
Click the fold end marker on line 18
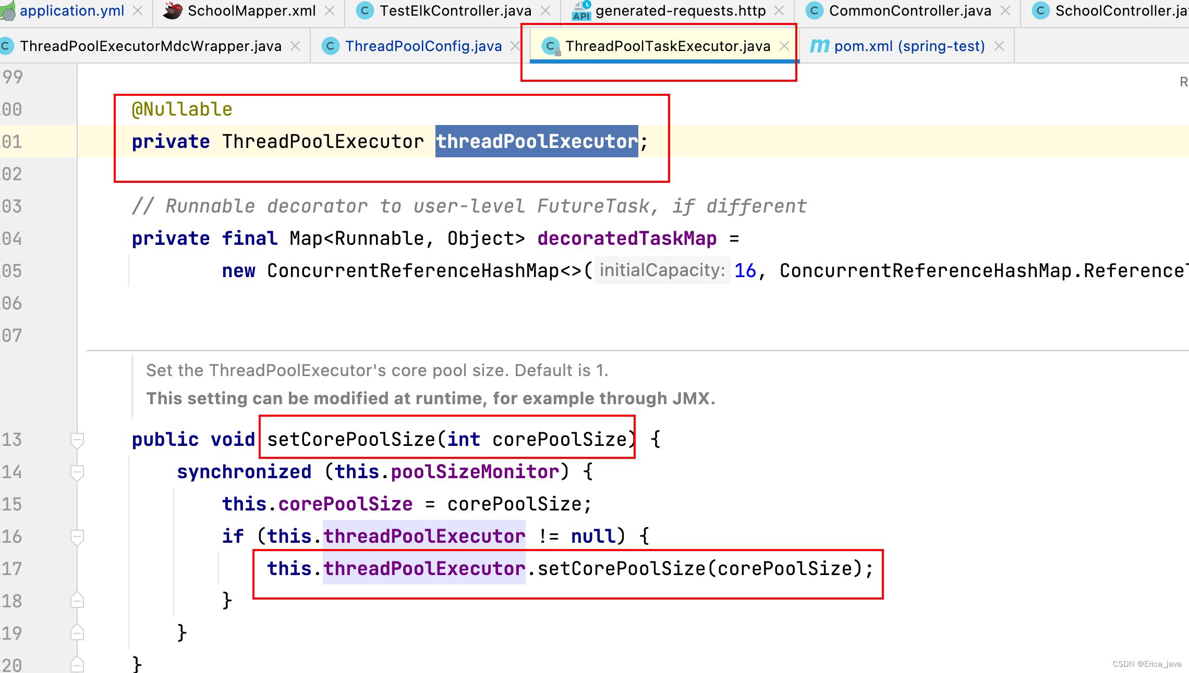pyautogui.click(x=77, y=601)
